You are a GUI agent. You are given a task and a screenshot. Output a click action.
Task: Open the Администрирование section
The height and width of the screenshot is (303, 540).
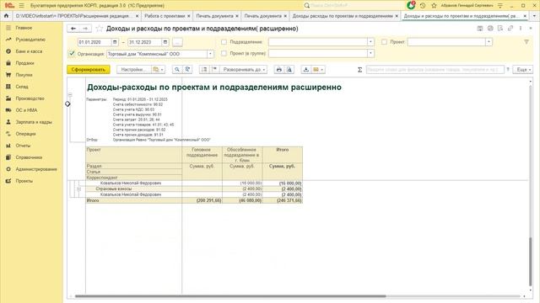tap(36, 169)
